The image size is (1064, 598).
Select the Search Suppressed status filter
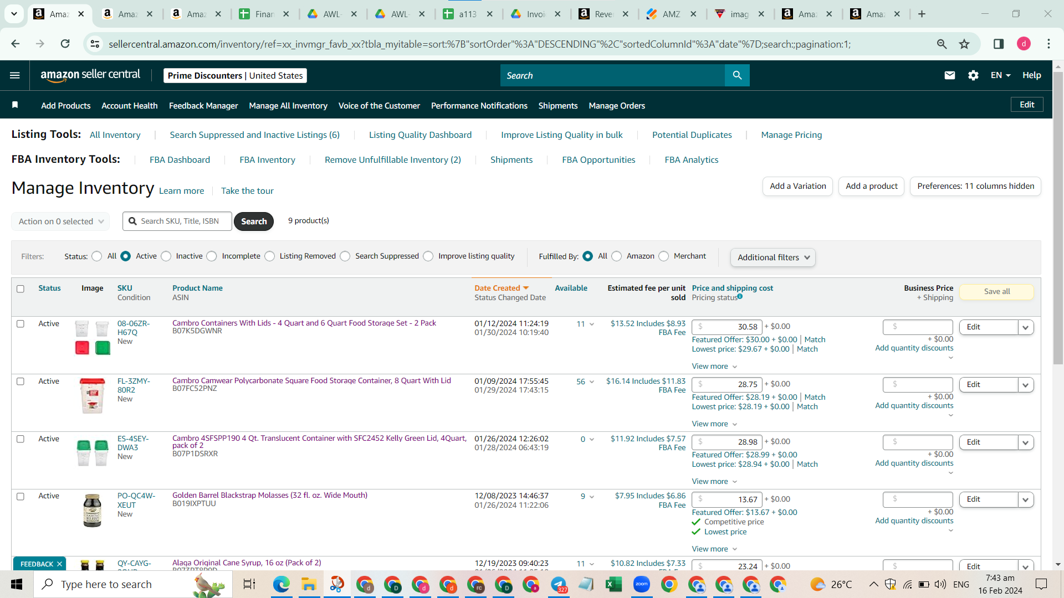point(345,256)
